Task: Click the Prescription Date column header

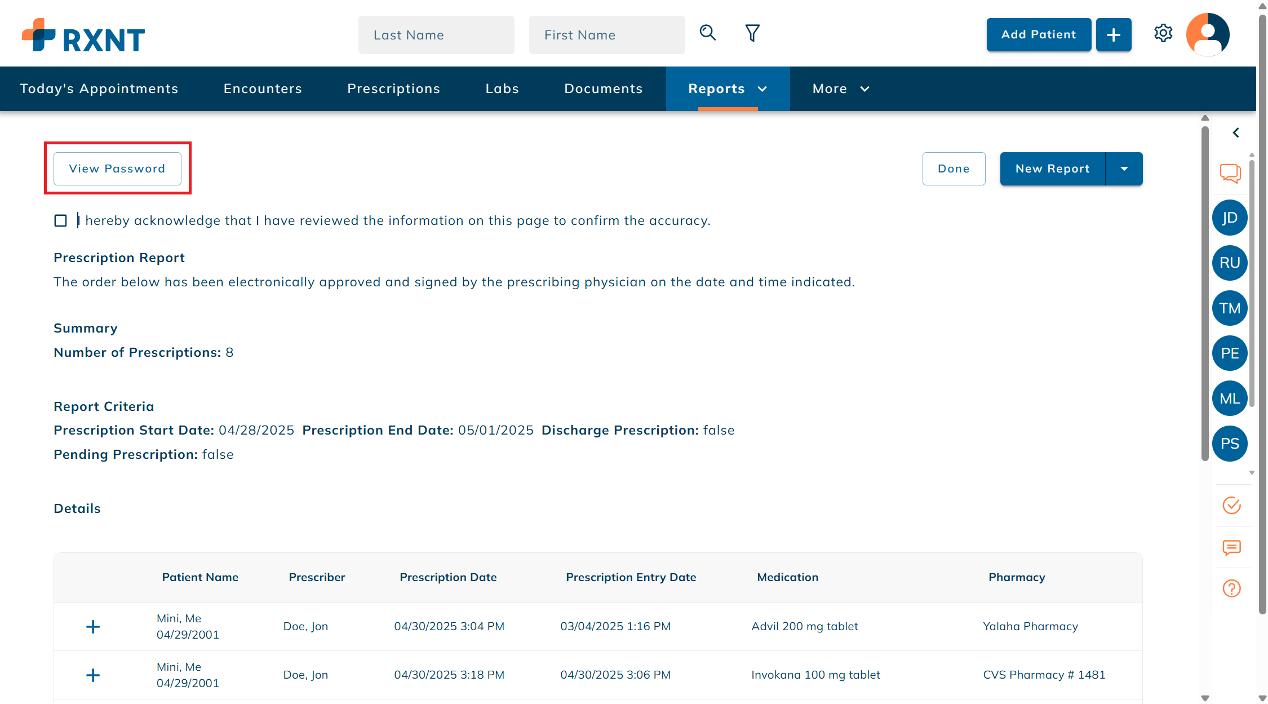Action: pos(448,577)
